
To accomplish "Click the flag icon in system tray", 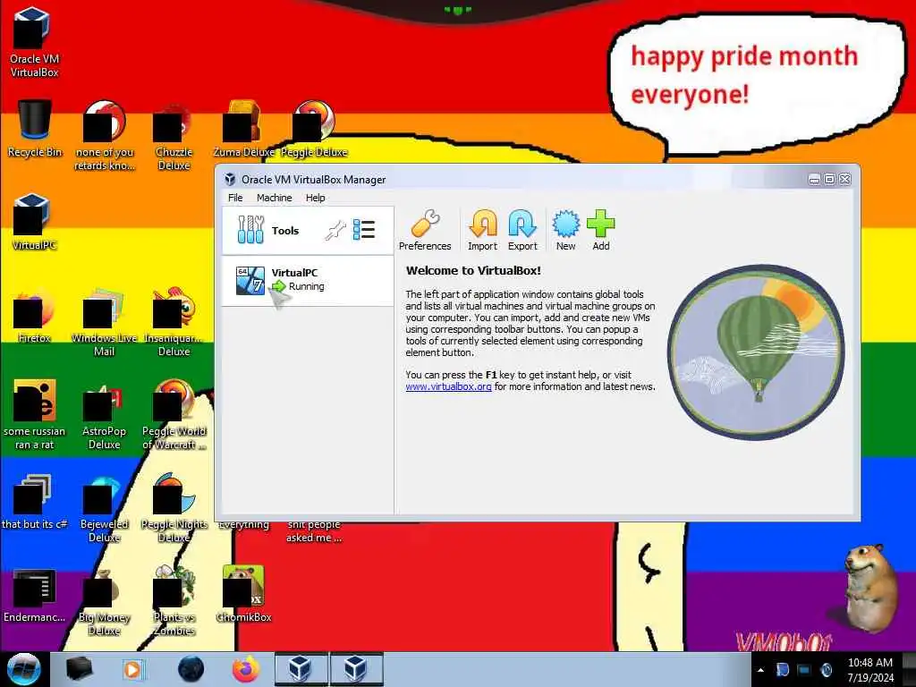I will pyautogui.click(x=783, y=670).
